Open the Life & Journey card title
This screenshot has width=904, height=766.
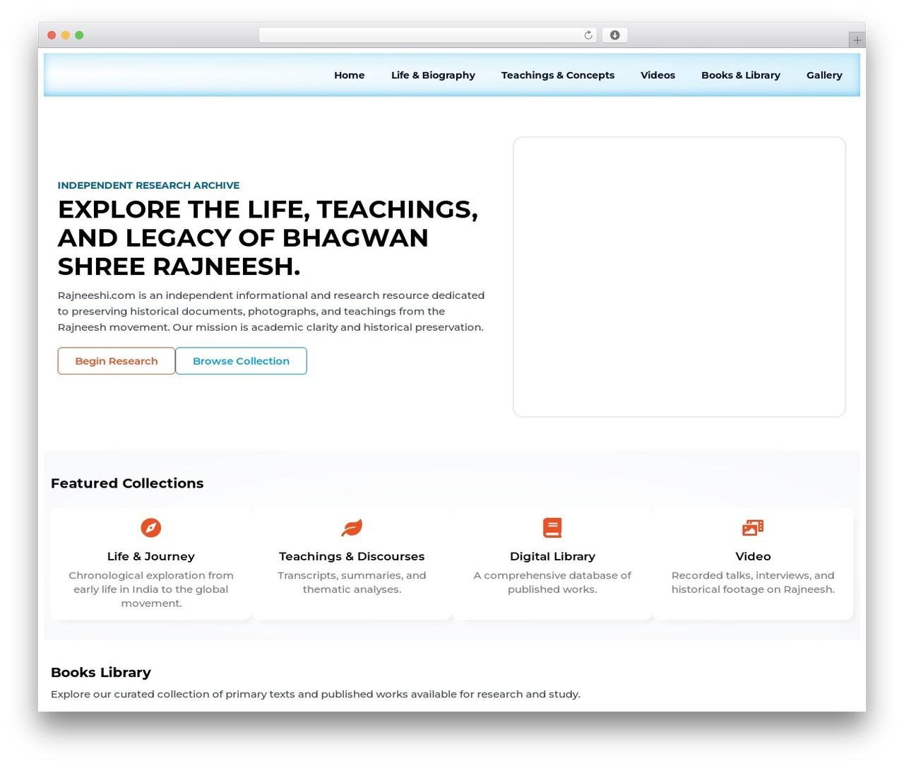click(x=151, y=557)
